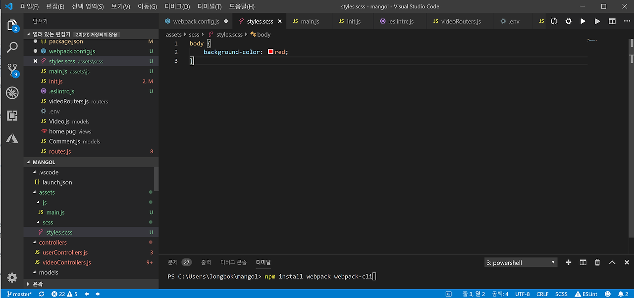Change encoding UTF-8 in status bar
The width and height of the screenshot is (634, 298).
523,294
